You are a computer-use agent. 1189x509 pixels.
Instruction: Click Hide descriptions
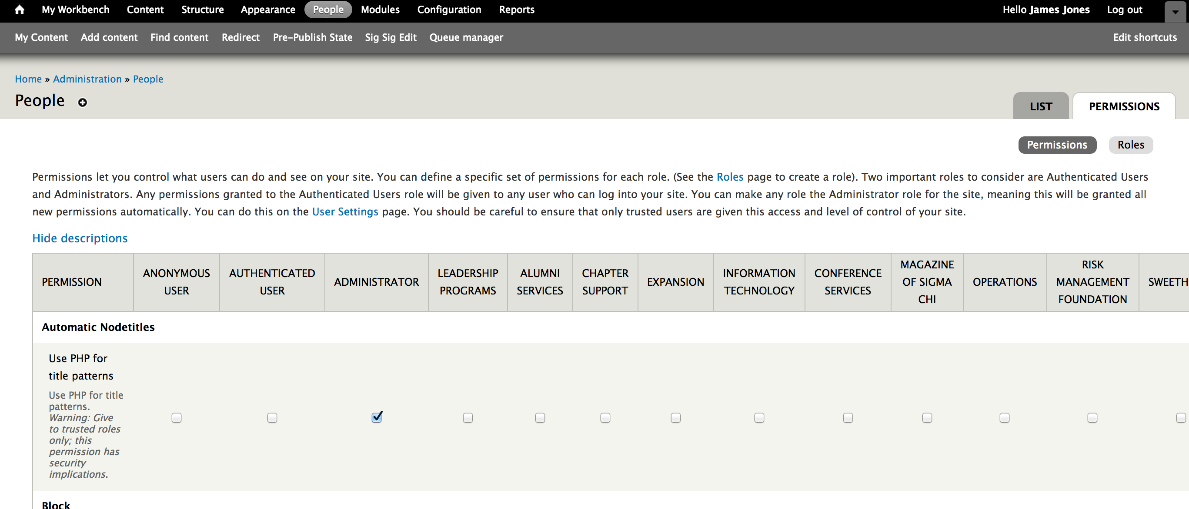[80, 238]
